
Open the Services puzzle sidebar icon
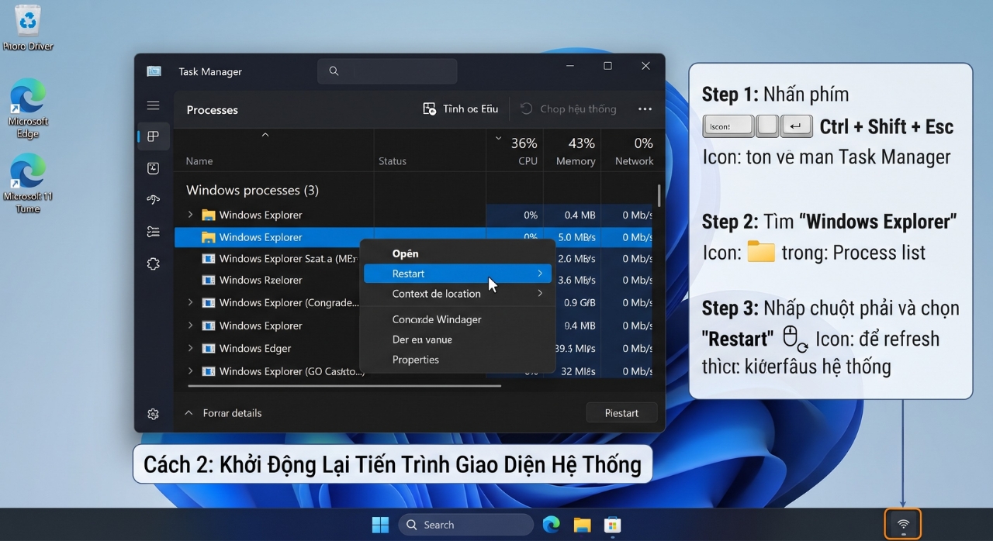pos(153,264)
